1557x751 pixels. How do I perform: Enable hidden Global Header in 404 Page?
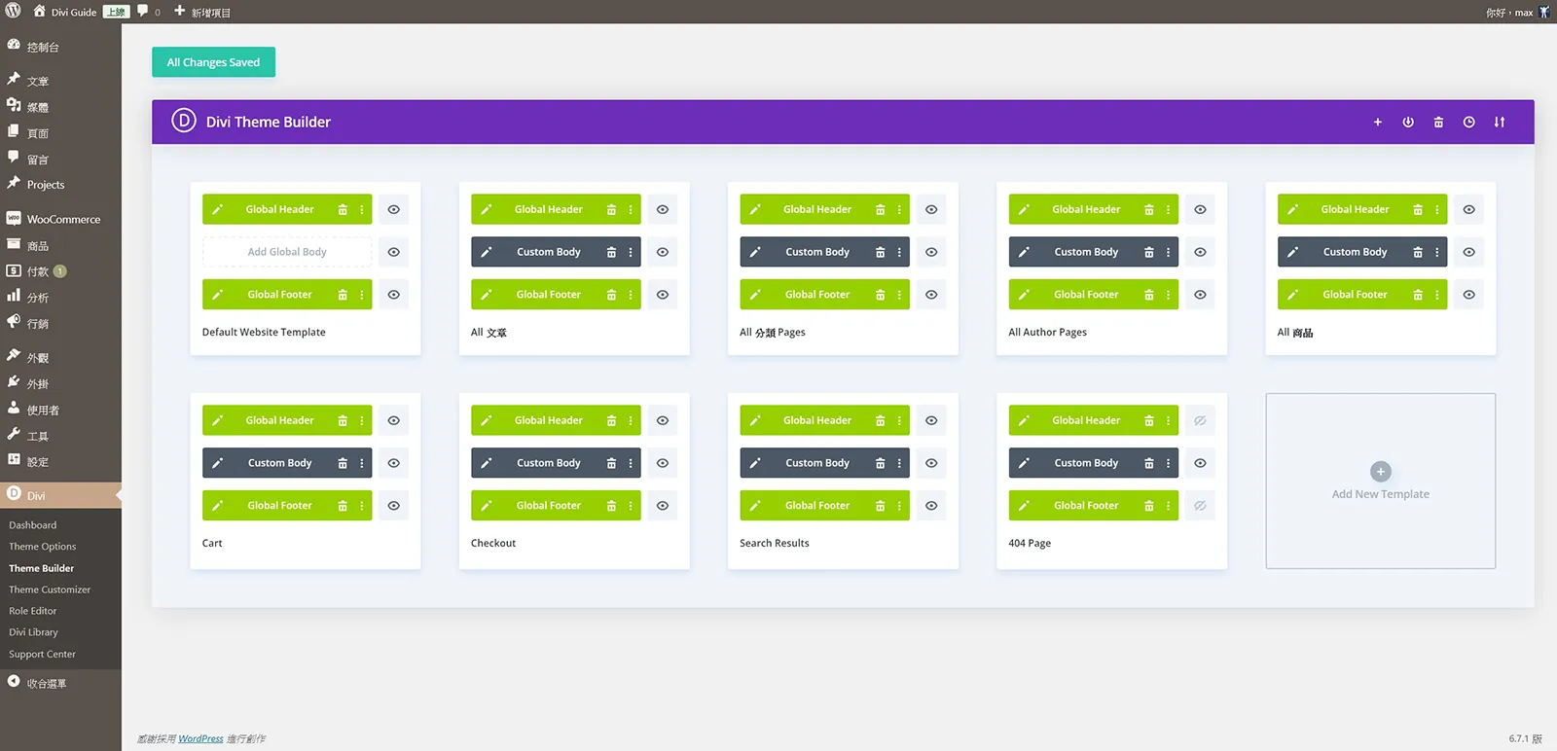tap(1200, 420)
